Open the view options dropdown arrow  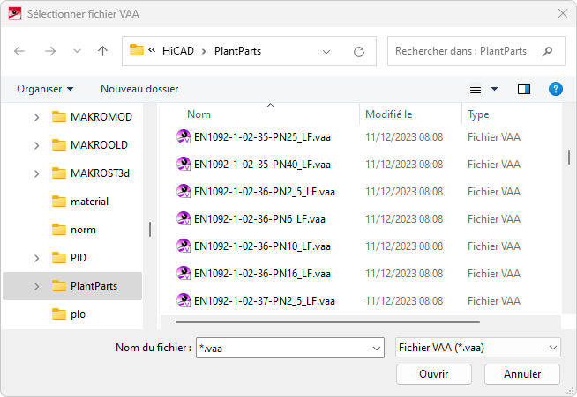tap(495, 89)
